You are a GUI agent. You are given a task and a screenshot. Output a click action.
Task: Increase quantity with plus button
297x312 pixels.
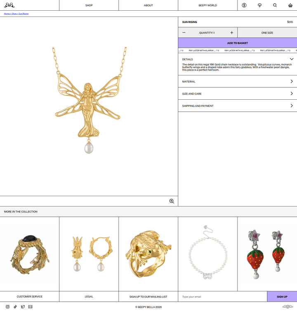pyautogui.click(x=232, y=33)
